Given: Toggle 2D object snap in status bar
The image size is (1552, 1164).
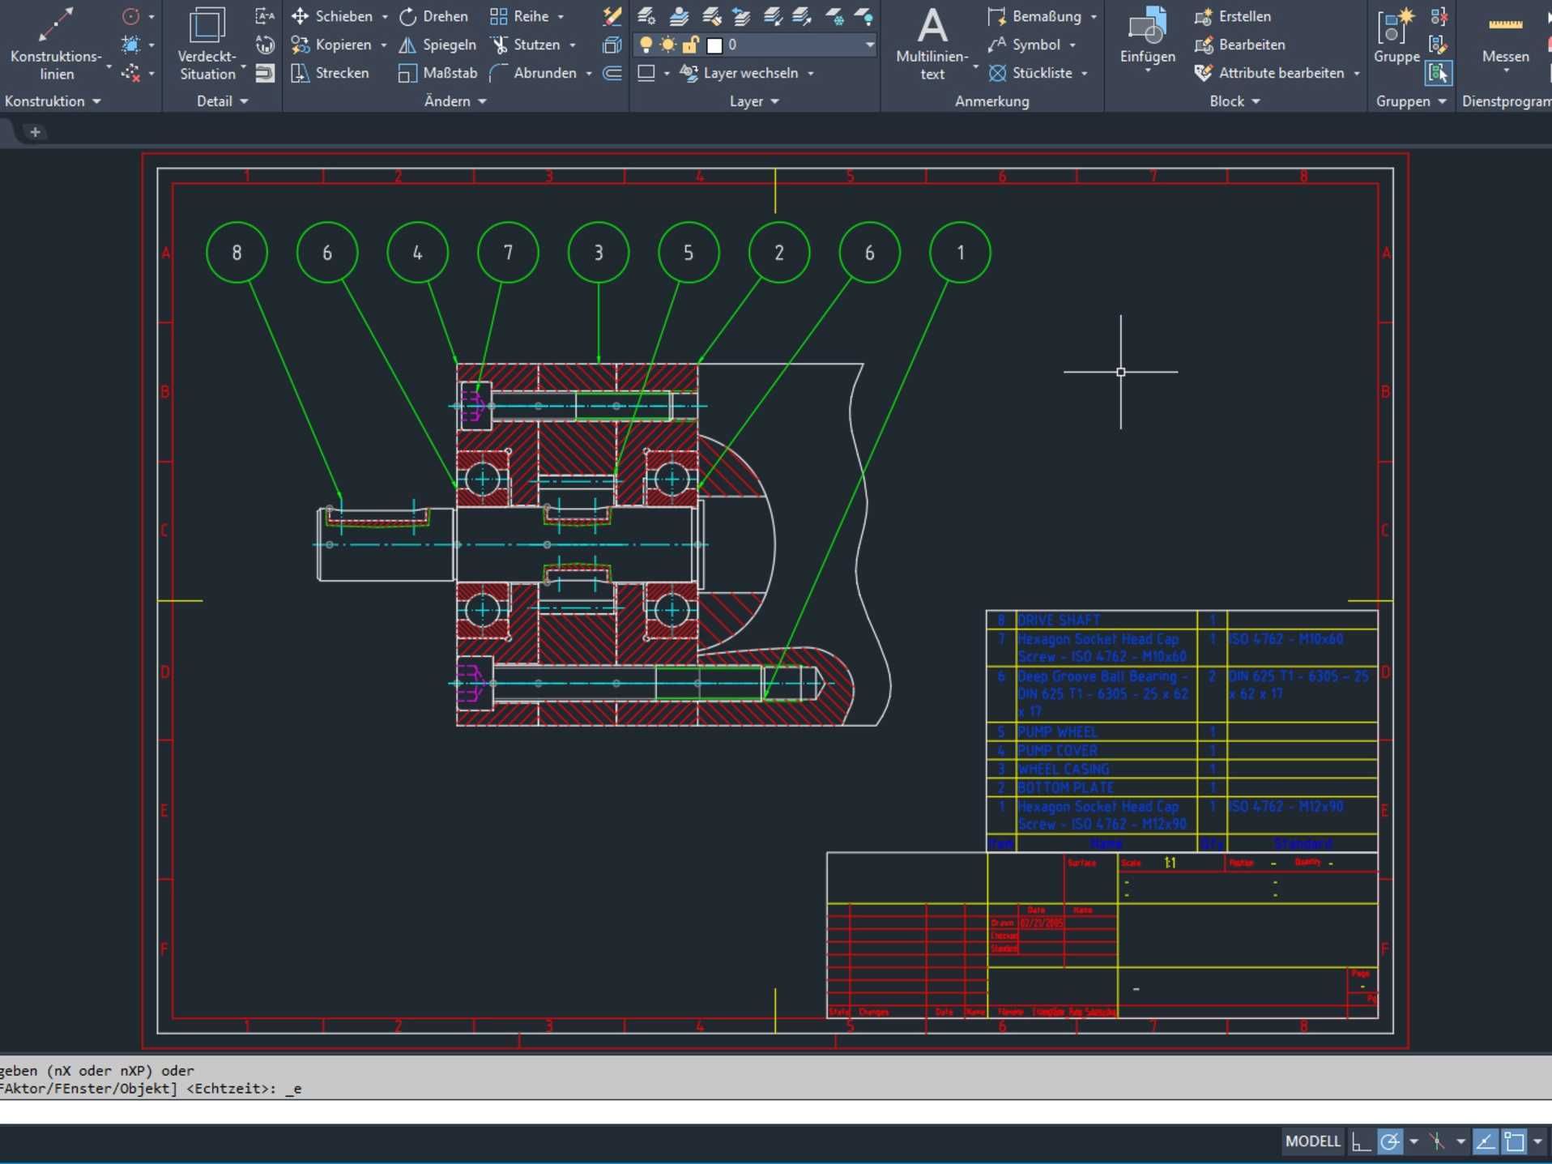Looking at the screenshot, I should 1514,1141.
